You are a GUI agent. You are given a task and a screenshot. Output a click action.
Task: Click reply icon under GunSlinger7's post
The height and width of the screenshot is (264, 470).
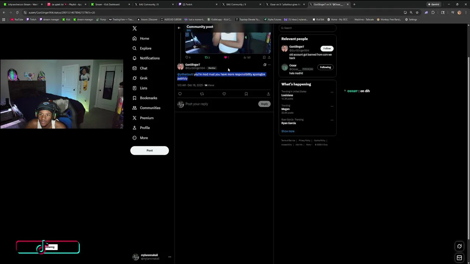(180, 94)
